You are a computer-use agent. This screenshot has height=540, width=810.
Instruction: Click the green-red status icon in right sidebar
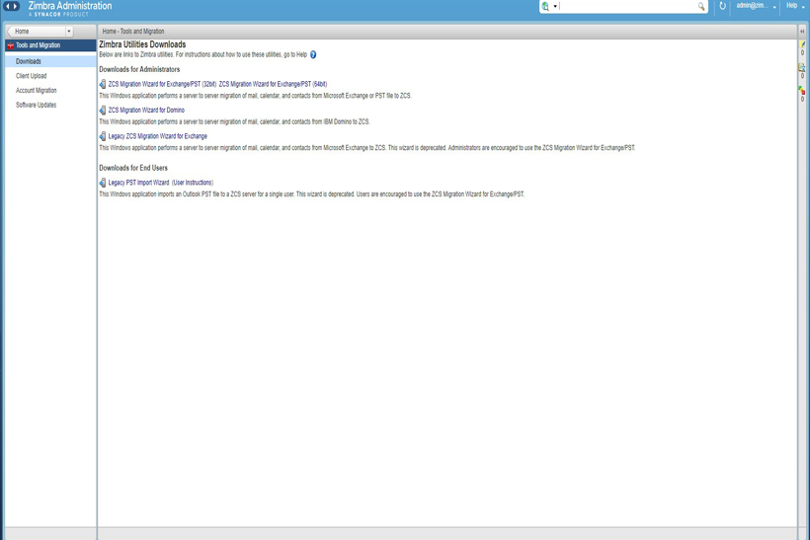[802, 91]
